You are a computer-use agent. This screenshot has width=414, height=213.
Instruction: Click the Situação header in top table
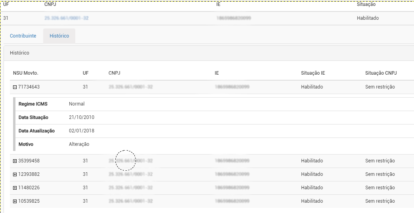pos(366,4)
